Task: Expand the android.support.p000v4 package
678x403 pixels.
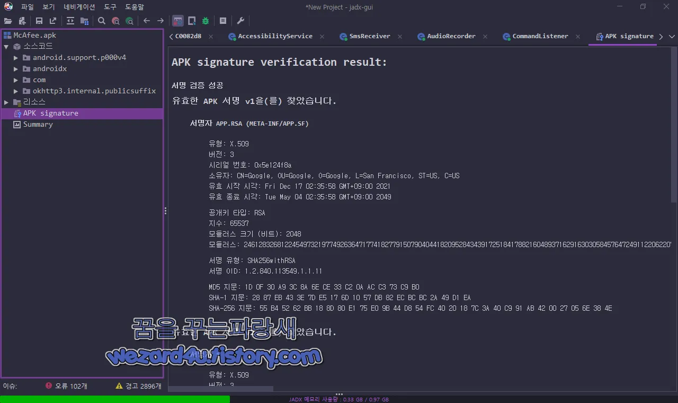Action: pyautogui.click(x=16, y=57)
